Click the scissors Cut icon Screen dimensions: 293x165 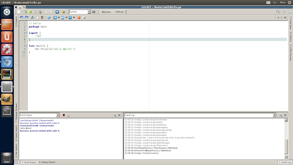33,17
